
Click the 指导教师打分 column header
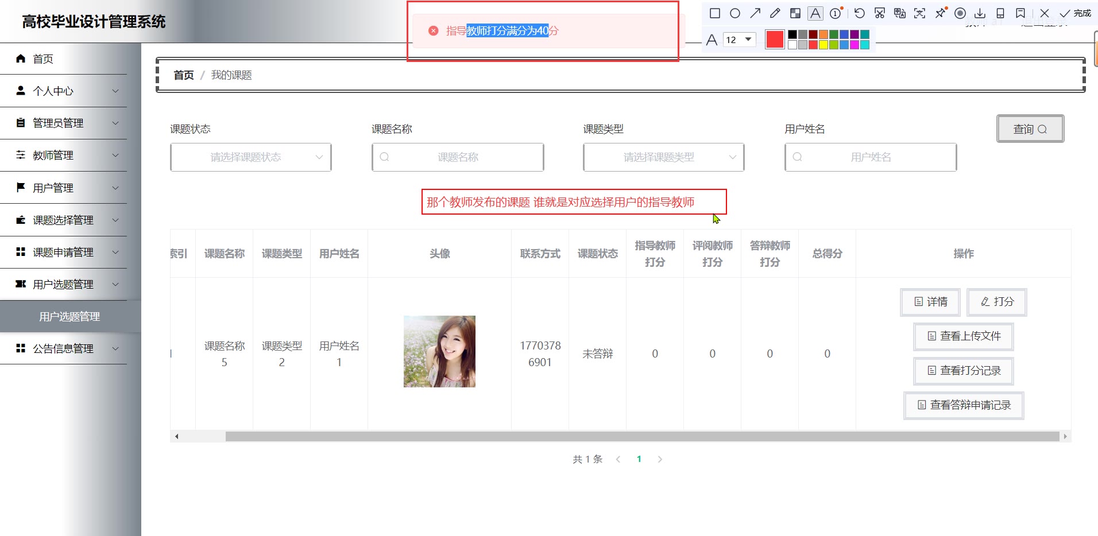point(655,254)
